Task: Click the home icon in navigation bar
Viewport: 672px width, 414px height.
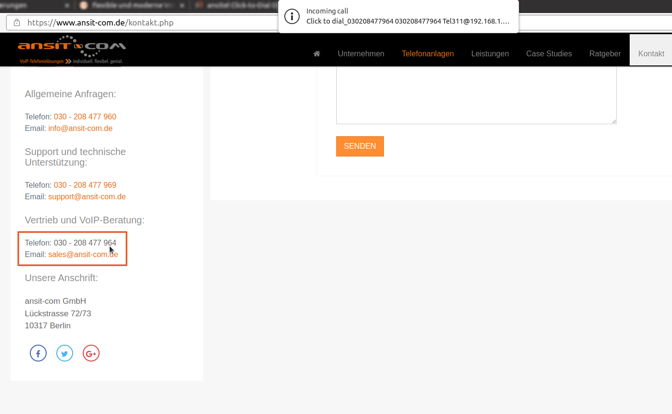Action: tap(317, 54)
